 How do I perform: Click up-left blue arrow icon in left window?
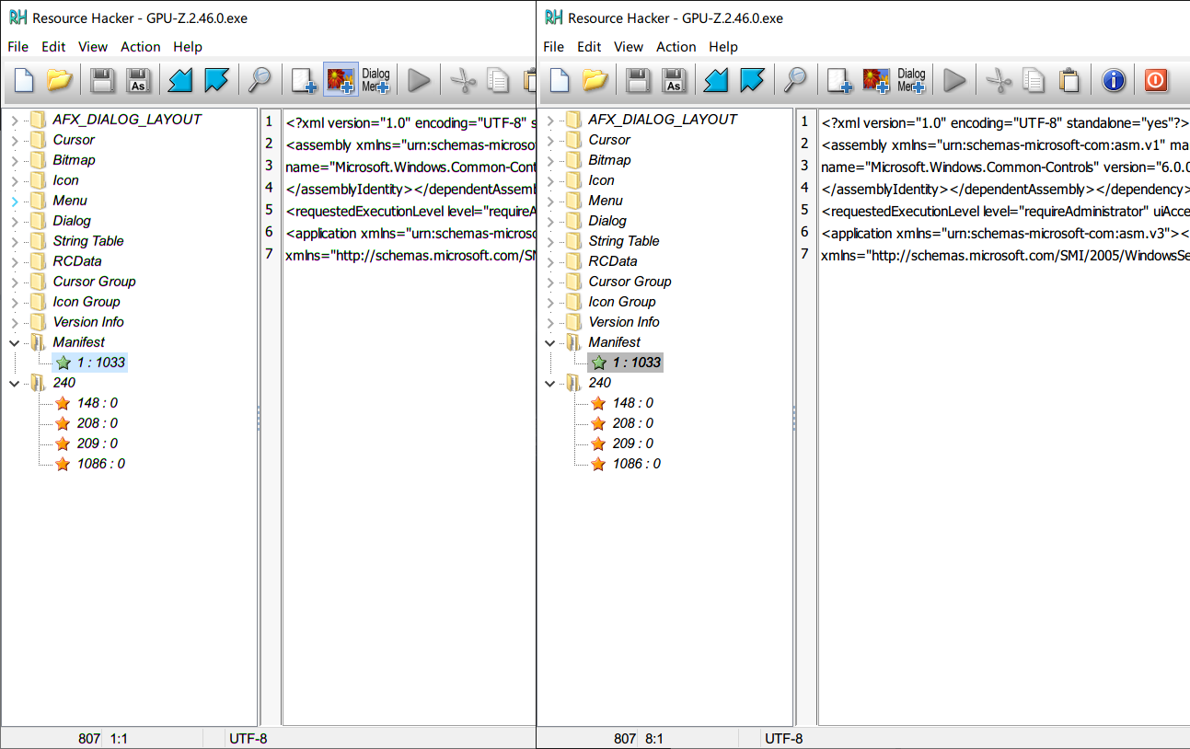click(x=216, y=80)
